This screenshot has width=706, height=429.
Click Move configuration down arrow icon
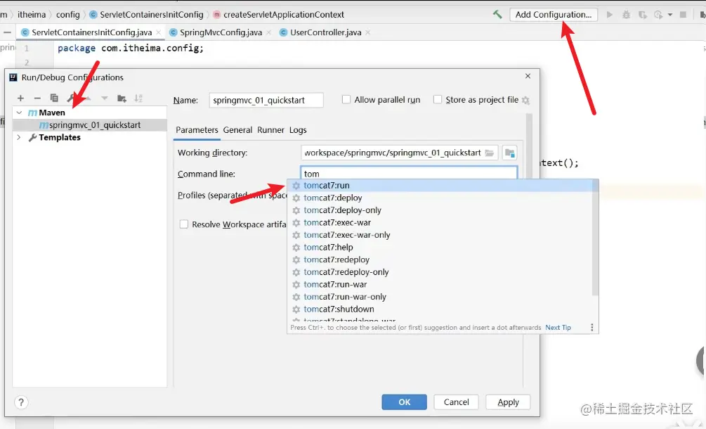pyautogui.click(x=105, y=98)
